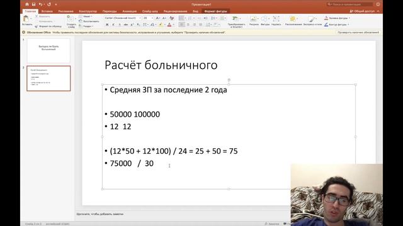Click the Home icon in the title bar
The image size is (403, 226).
click(x=27, y=4)
